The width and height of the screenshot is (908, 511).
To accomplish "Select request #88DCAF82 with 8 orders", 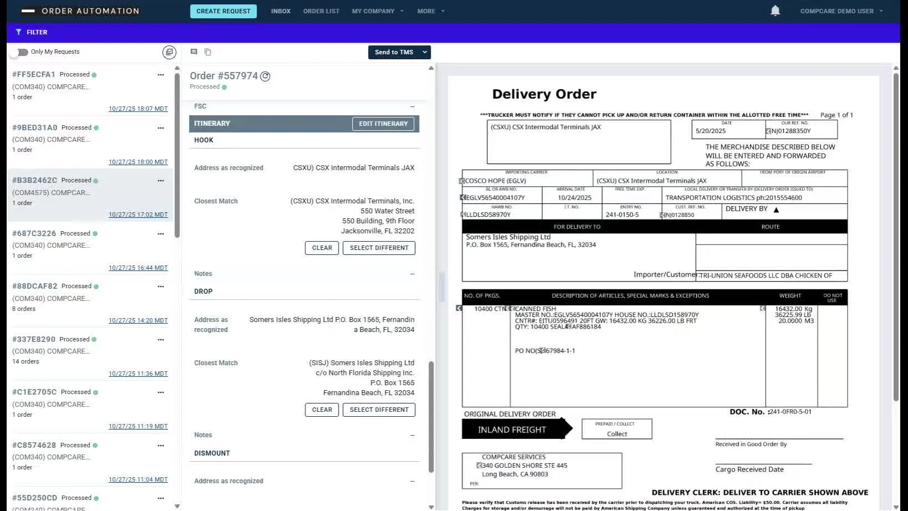I will 90,302.
